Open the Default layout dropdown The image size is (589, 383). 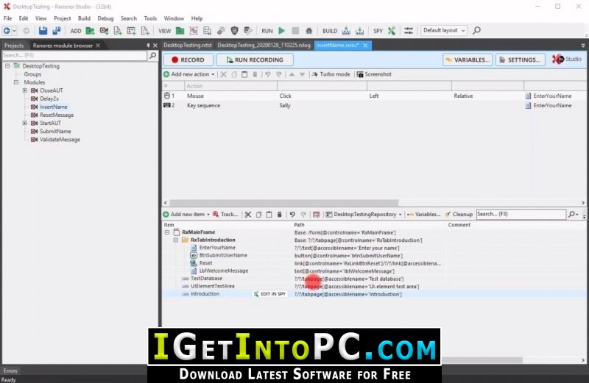pos(444,30)
